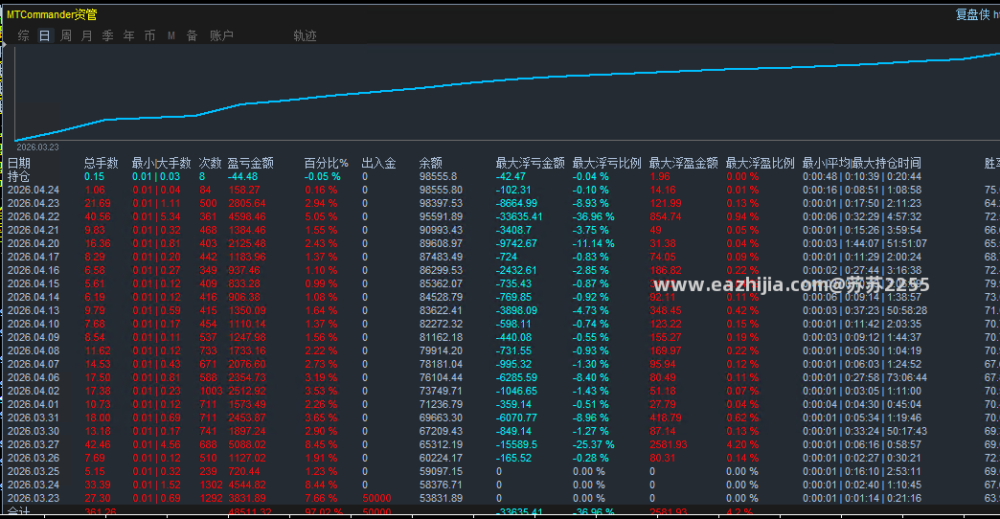Click trade count 1003
Viewport: 1000px width, 519px height.
[x=211, y=391]
